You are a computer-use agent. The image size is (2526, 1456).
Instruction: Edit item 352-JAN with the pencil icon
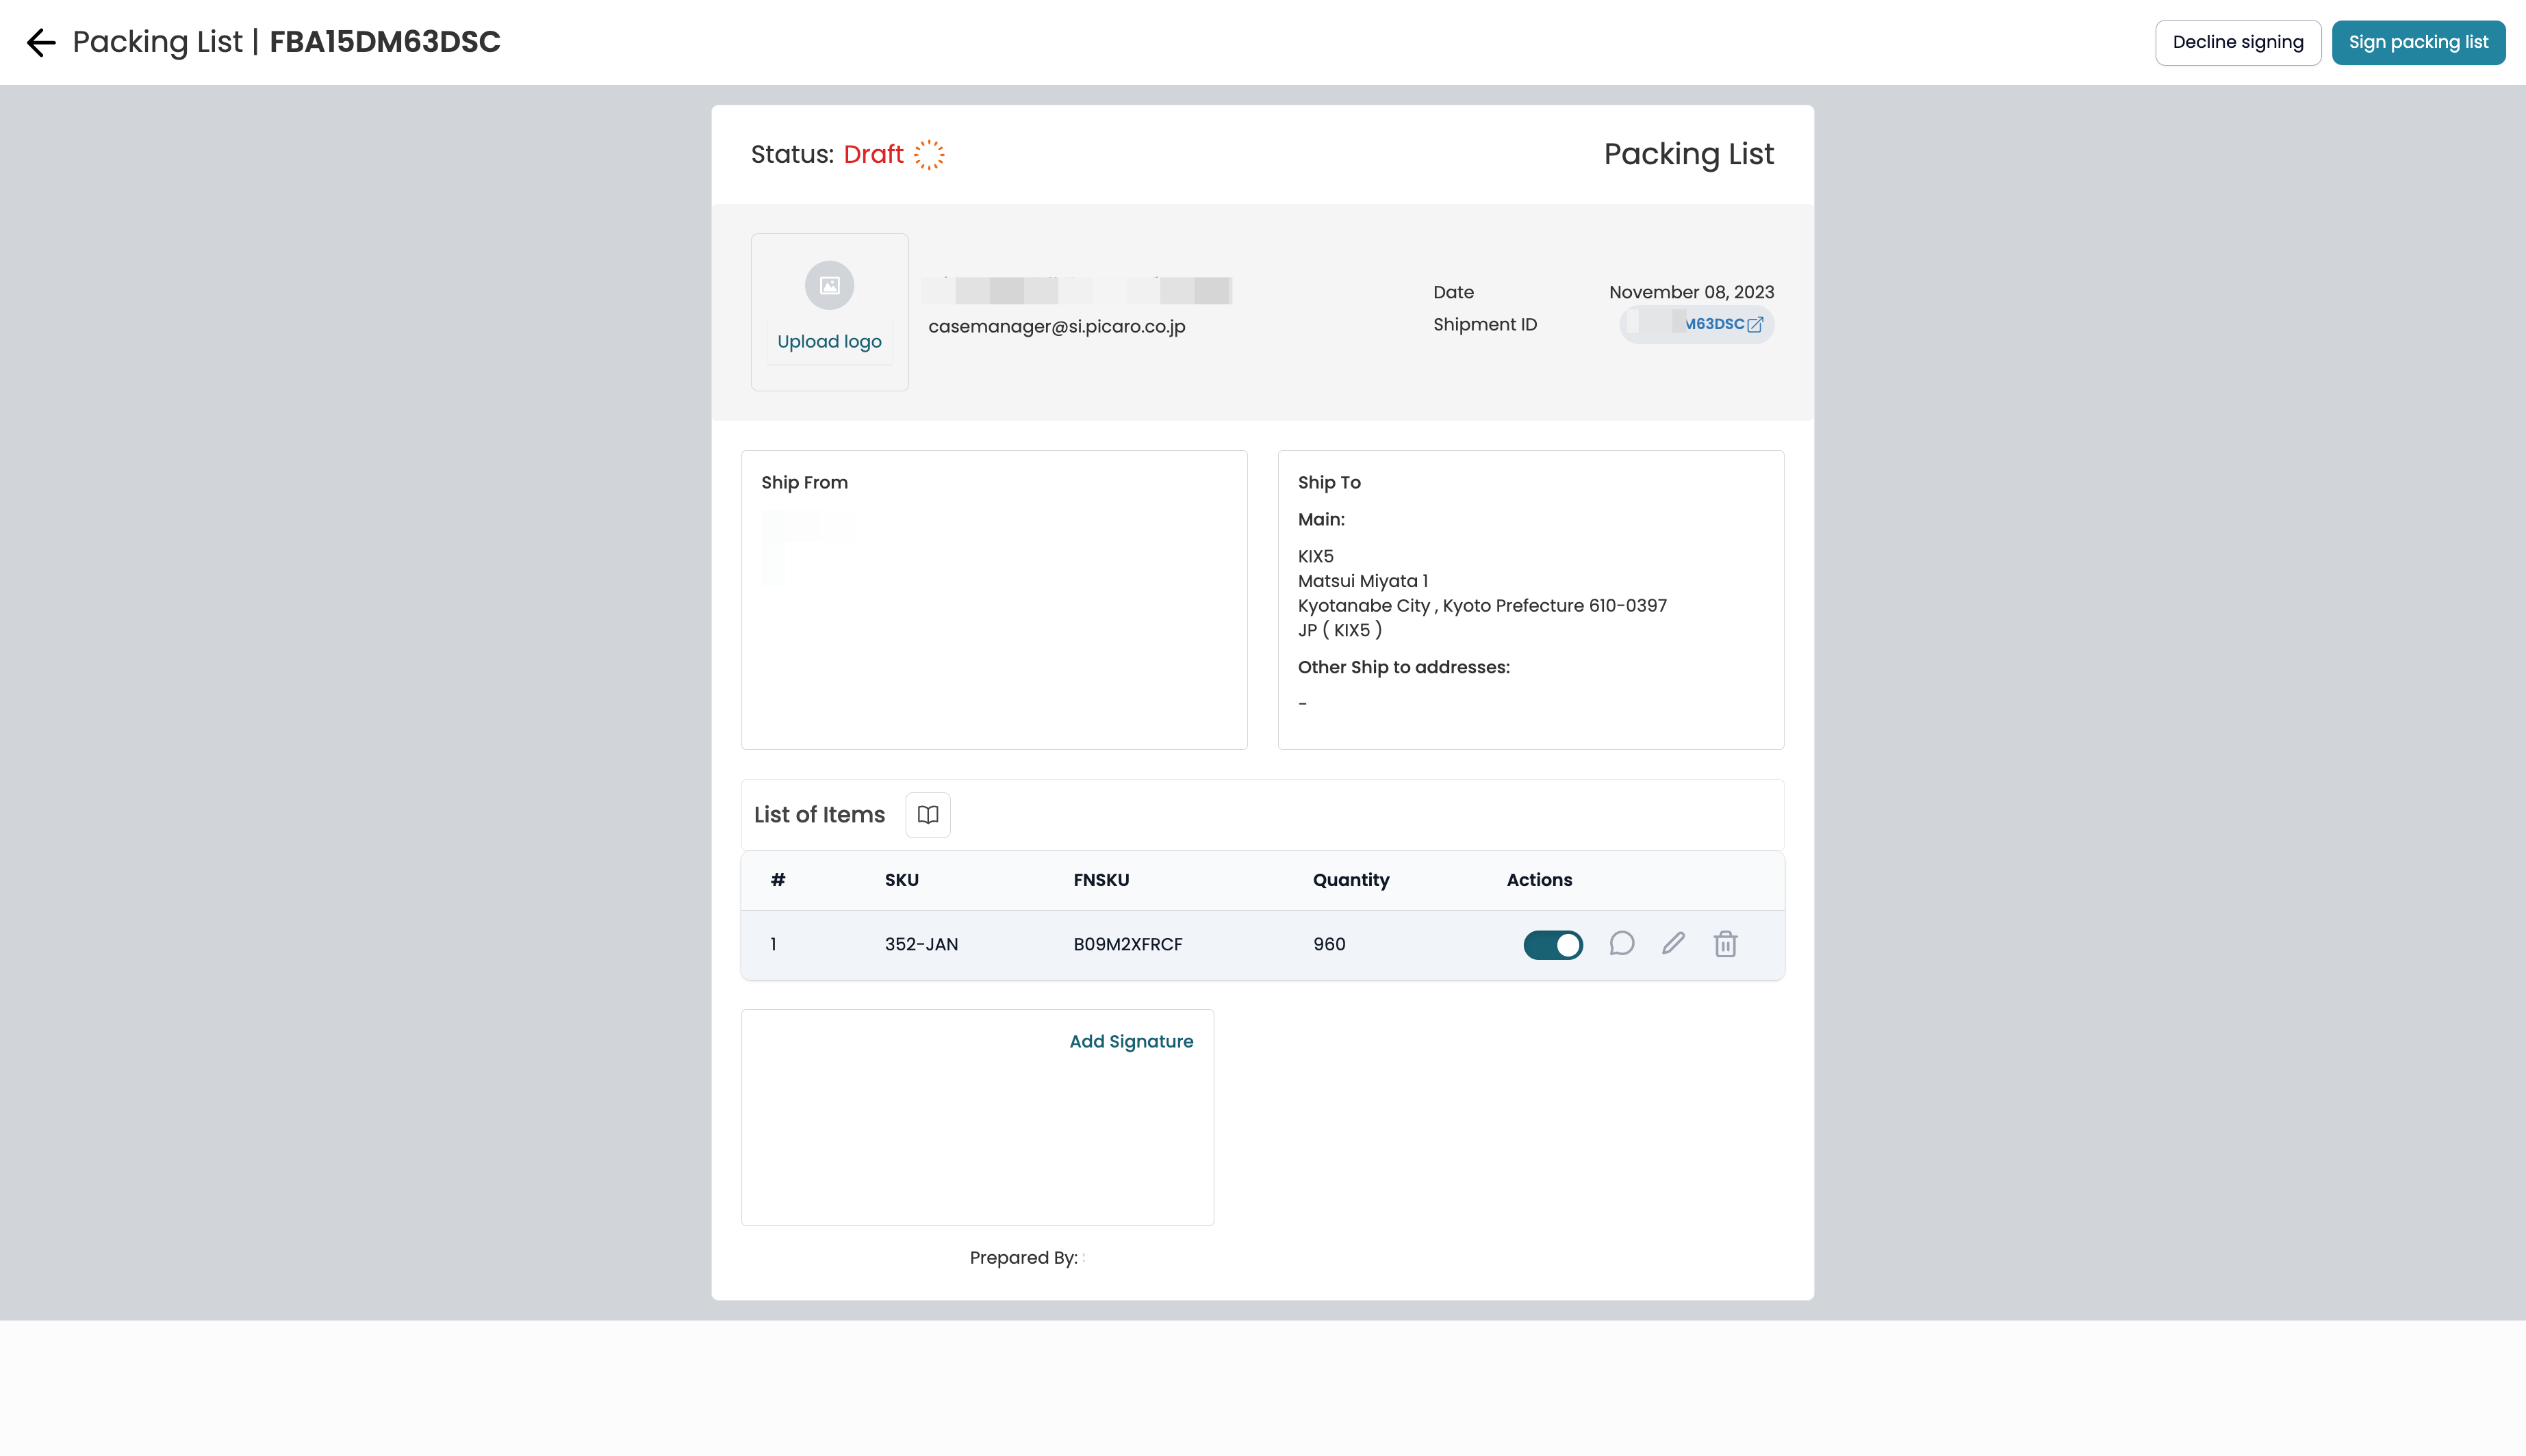tap(1674, 944)
